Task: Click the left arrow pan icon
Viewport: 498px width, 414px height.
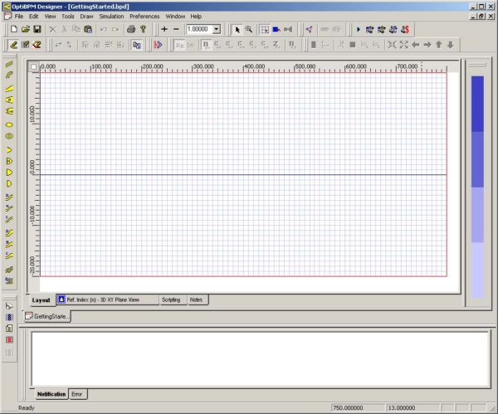Action: point(416,45)
